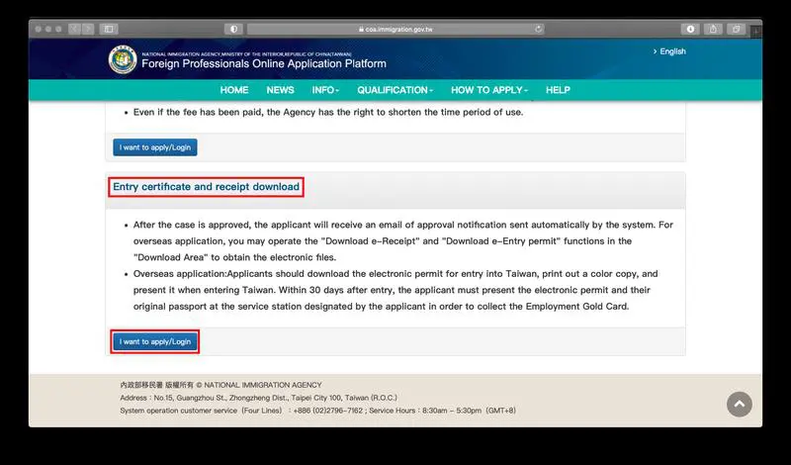The height and width of the screenshot is (465, 791).
Task: Show the tab overview icon
Action: coord(737,29)
